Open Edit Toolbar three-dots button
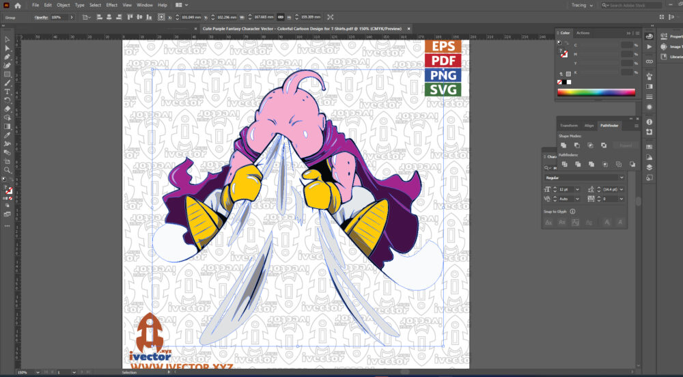The width and height of the screenshot is (683, 377). click(8, 226)
